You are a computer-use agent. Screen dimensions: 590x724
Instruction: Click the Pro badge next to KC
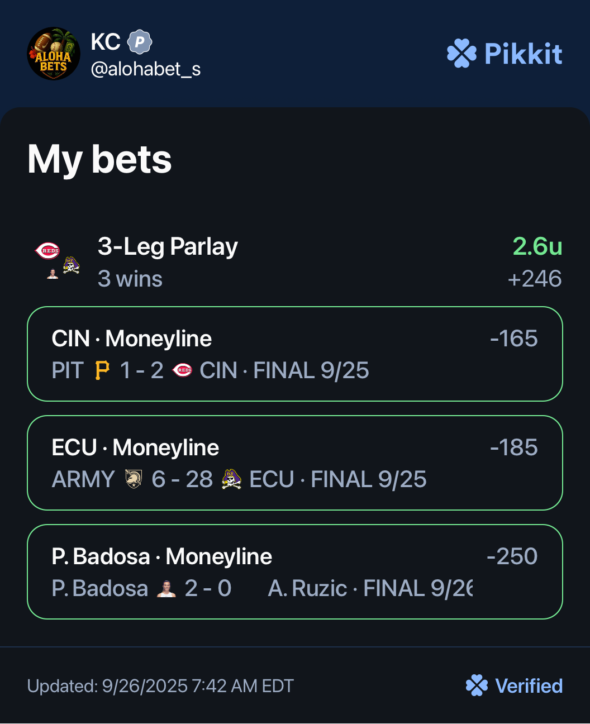pos(140,42)
